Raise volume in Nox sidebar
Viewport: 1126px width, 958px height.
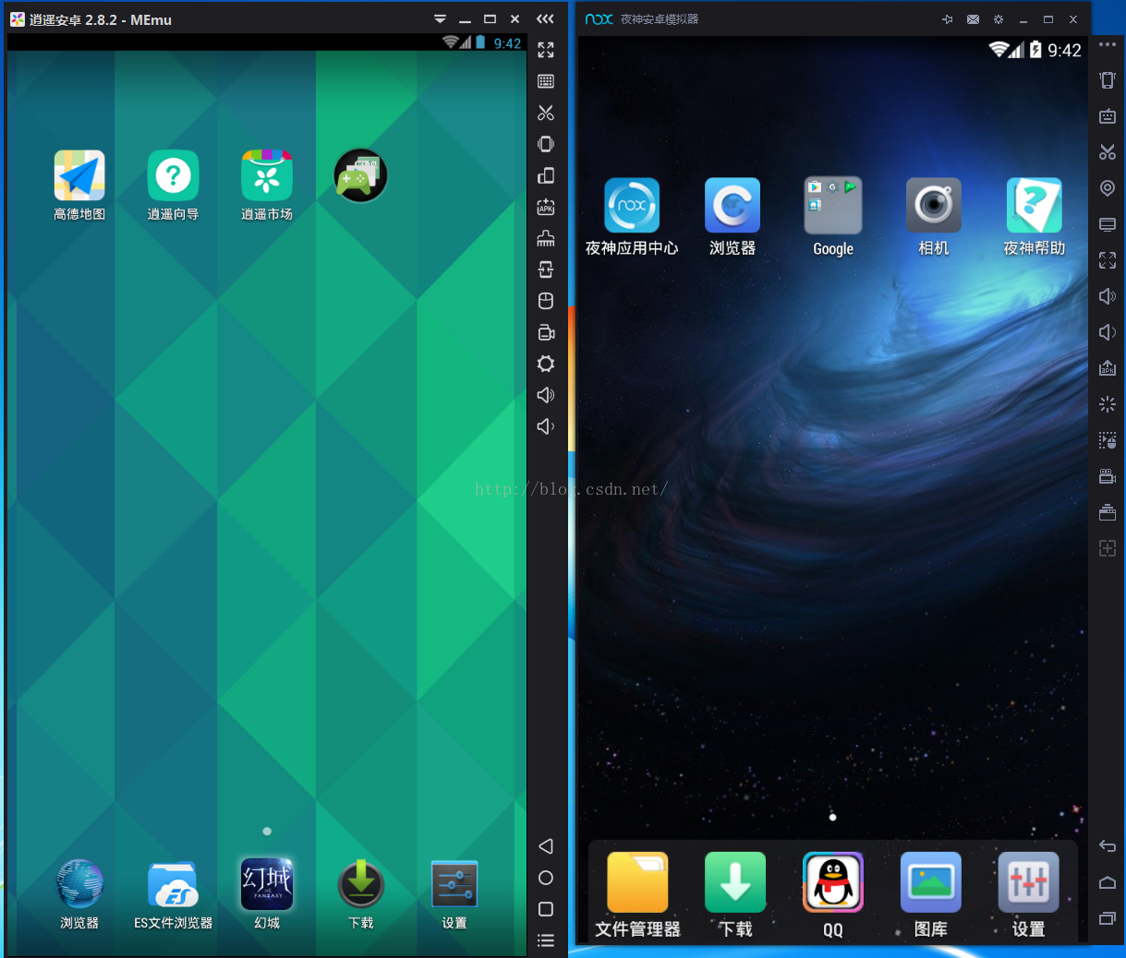[1108, 296]
